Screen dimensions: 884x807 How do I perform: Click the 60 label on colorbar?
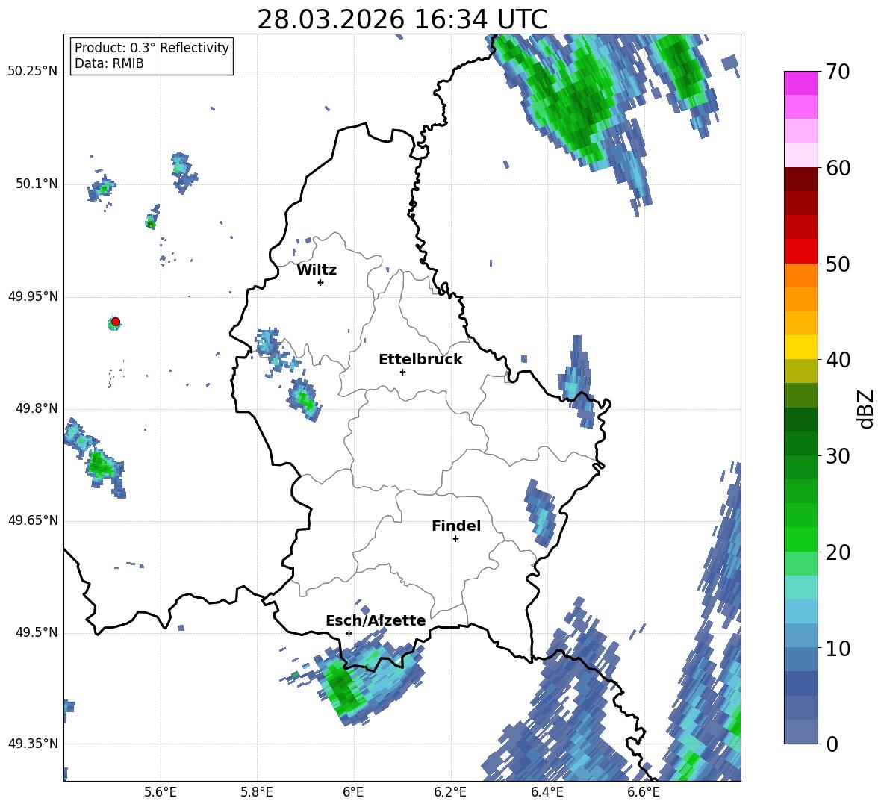(838, 168)
